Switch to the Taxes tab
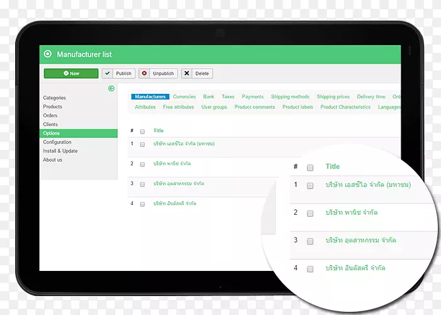Viewport: 441px width, 315px height. [x=228, y=96]
